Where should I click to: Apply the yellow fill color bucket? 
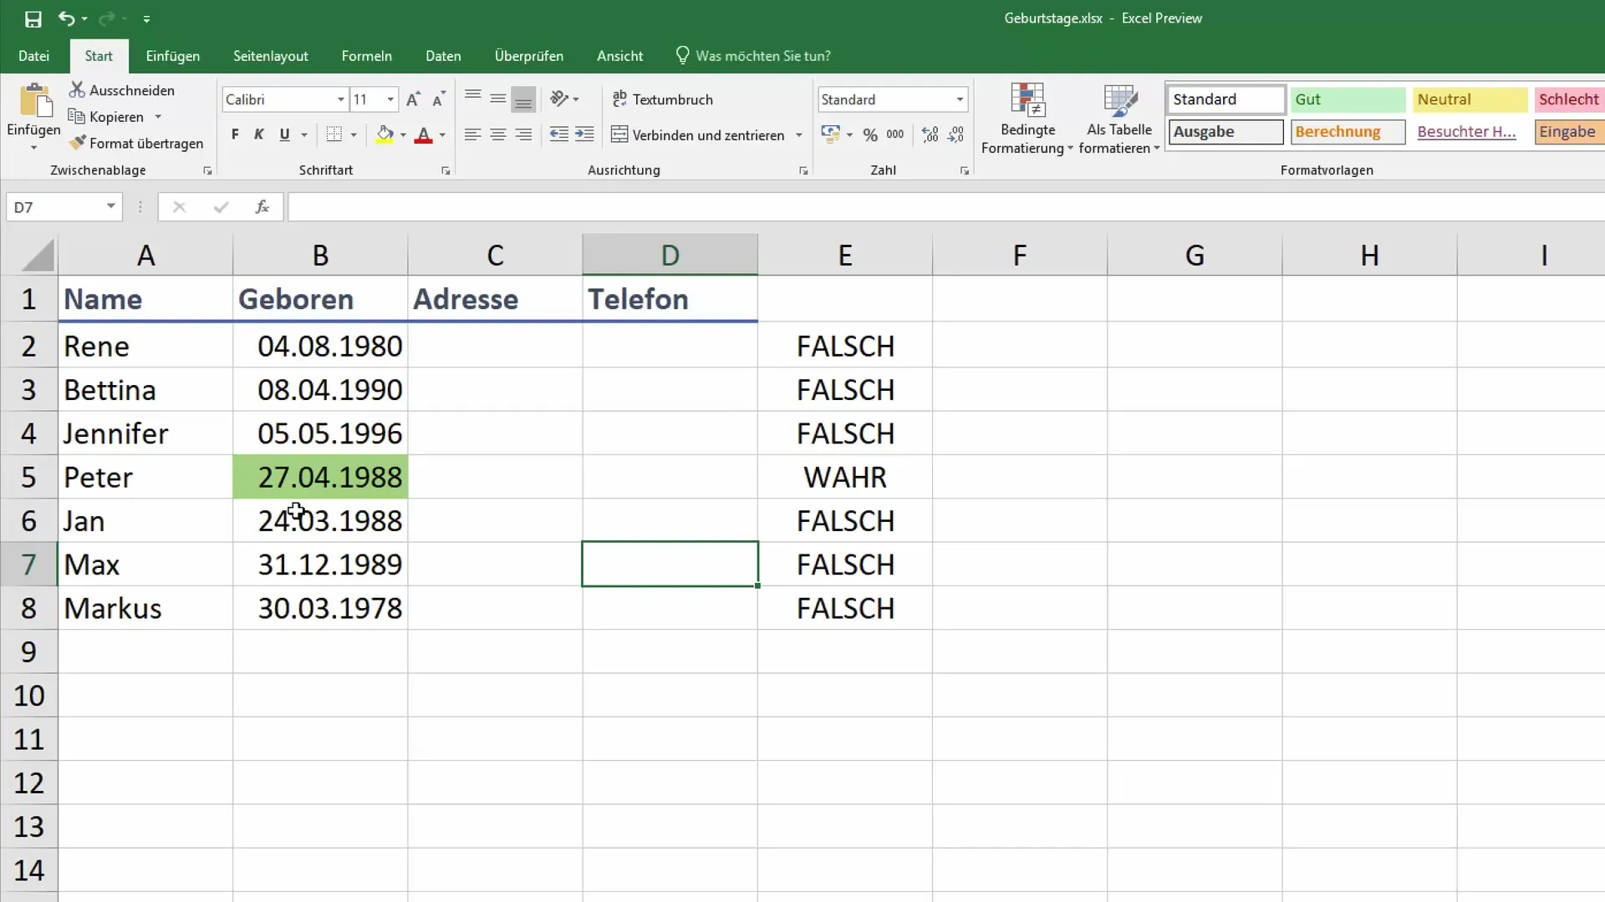385,134
